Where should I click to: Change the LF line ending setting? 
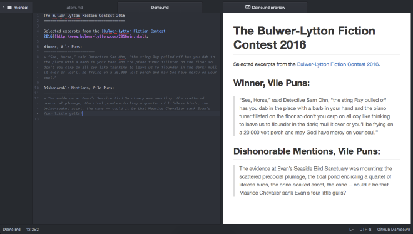tap(352, 230)
